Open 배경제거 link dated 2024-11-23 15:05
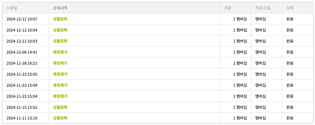315x125 pixels. click(x=60, y=74)
